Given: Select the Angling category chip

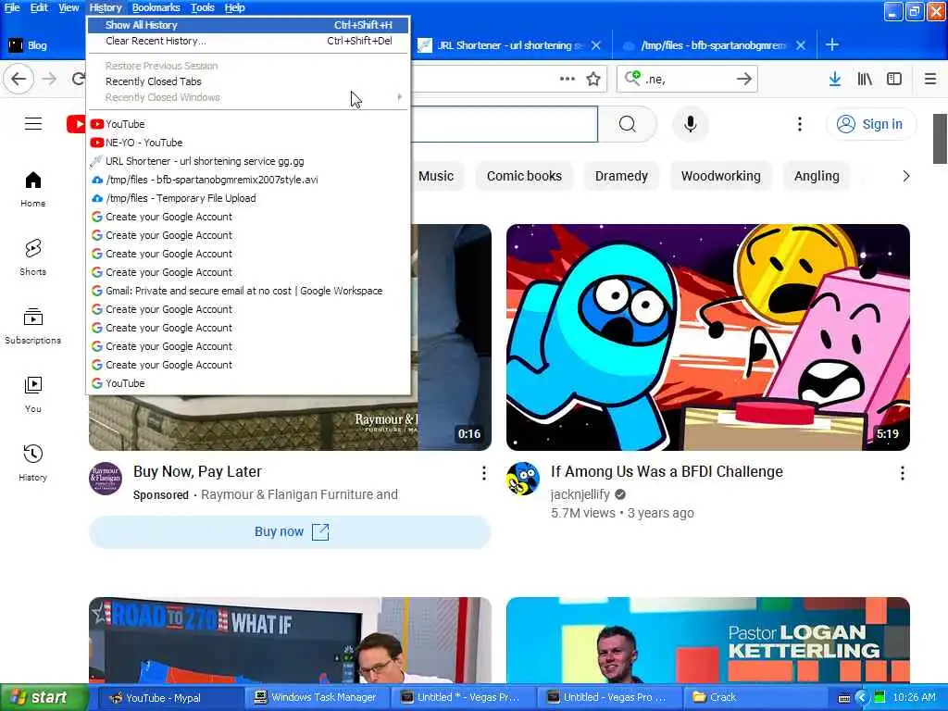Looking at the screenshot, I should 817,176.
